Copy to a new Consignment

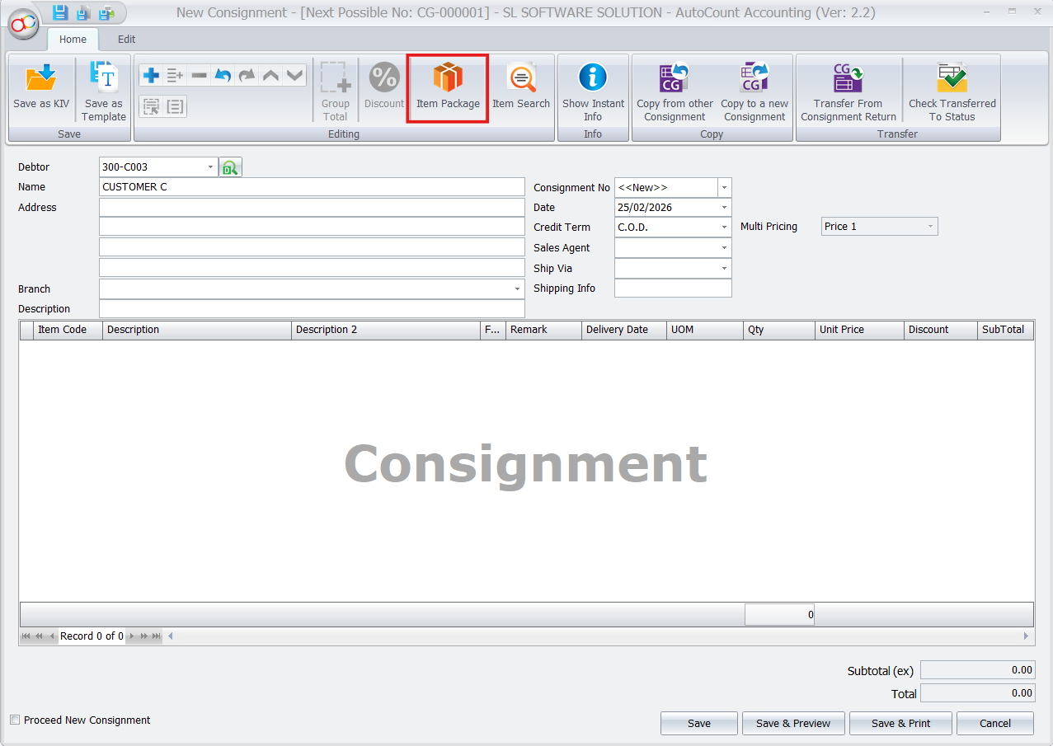(753, 87)
